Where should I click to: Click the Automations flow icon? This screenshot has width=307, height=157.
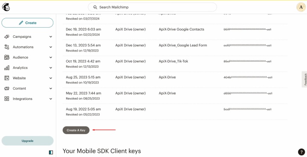7,47
